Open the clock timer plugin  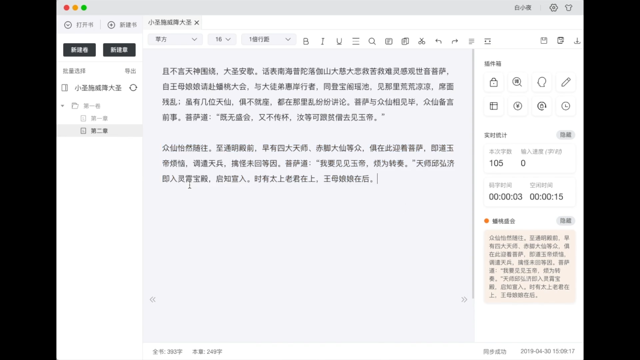[x=566, y=106]
